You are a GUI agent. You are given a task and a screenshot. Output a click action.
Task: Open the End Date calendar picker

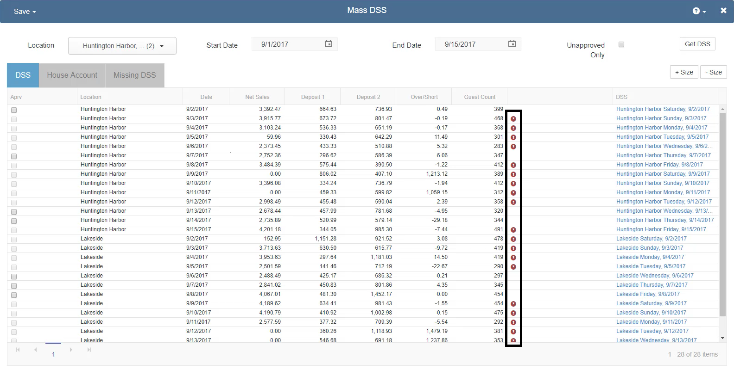pyautogui.click(x=512, y=44)
